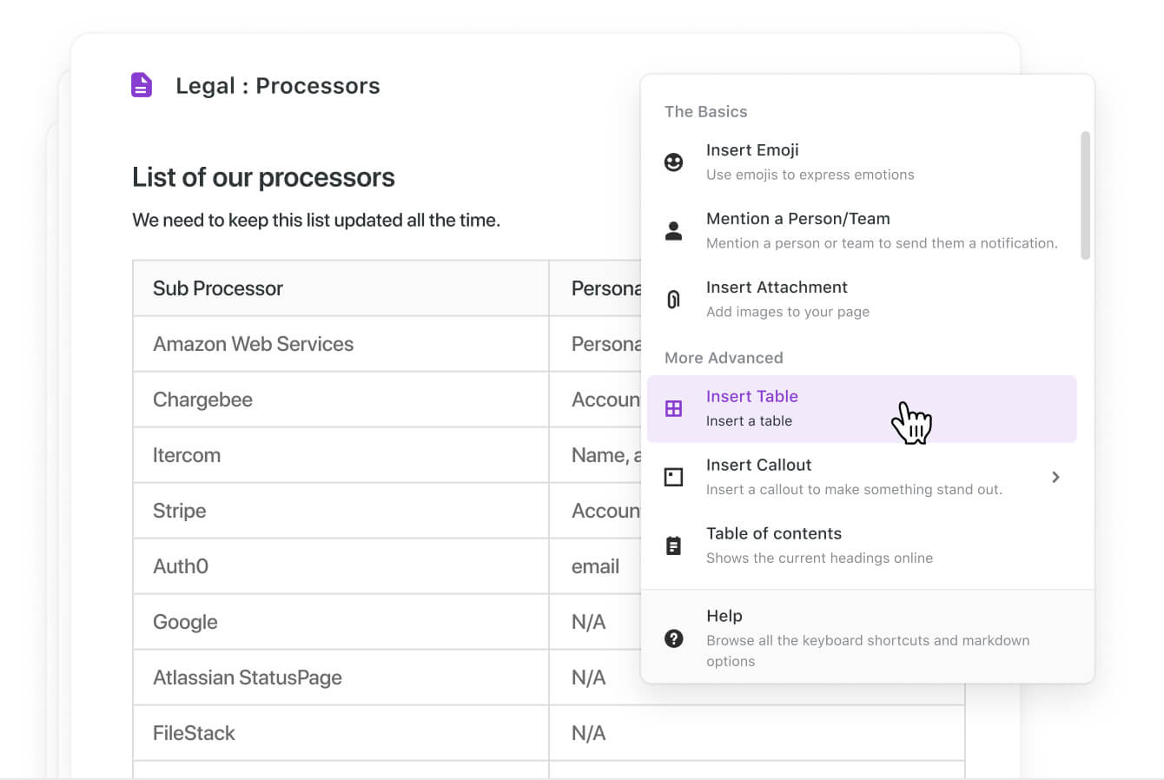Click the purple document icon beside the title
1164x780 pixels.
pos(142,85)
